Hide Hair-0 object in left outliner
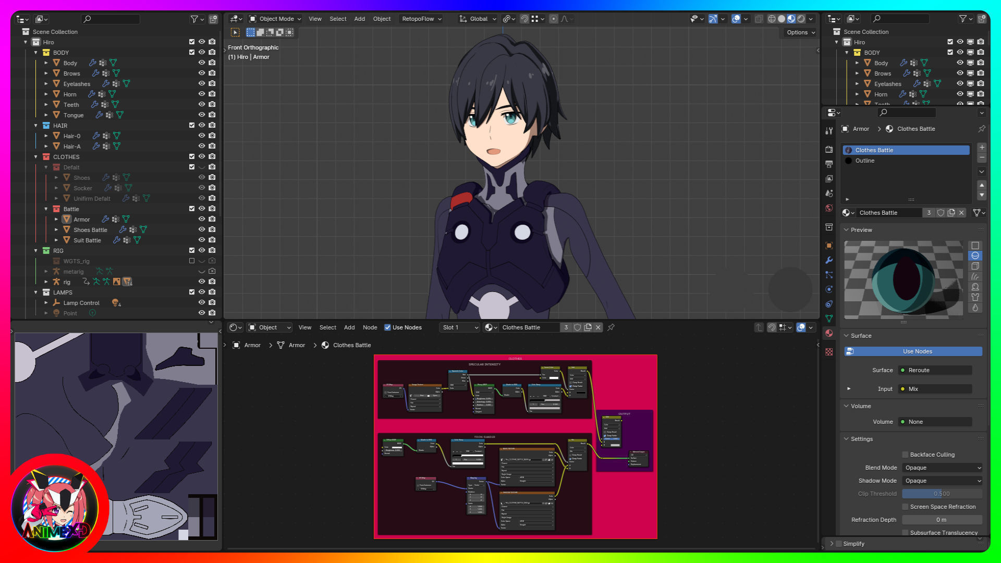 point(202,136)
